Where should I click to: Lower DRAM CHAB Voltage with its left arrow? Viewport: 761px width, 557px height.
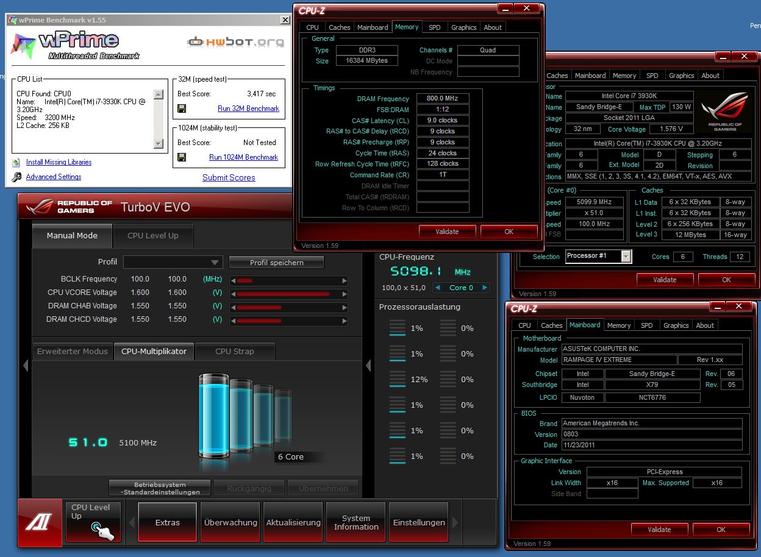pos(232,307)
